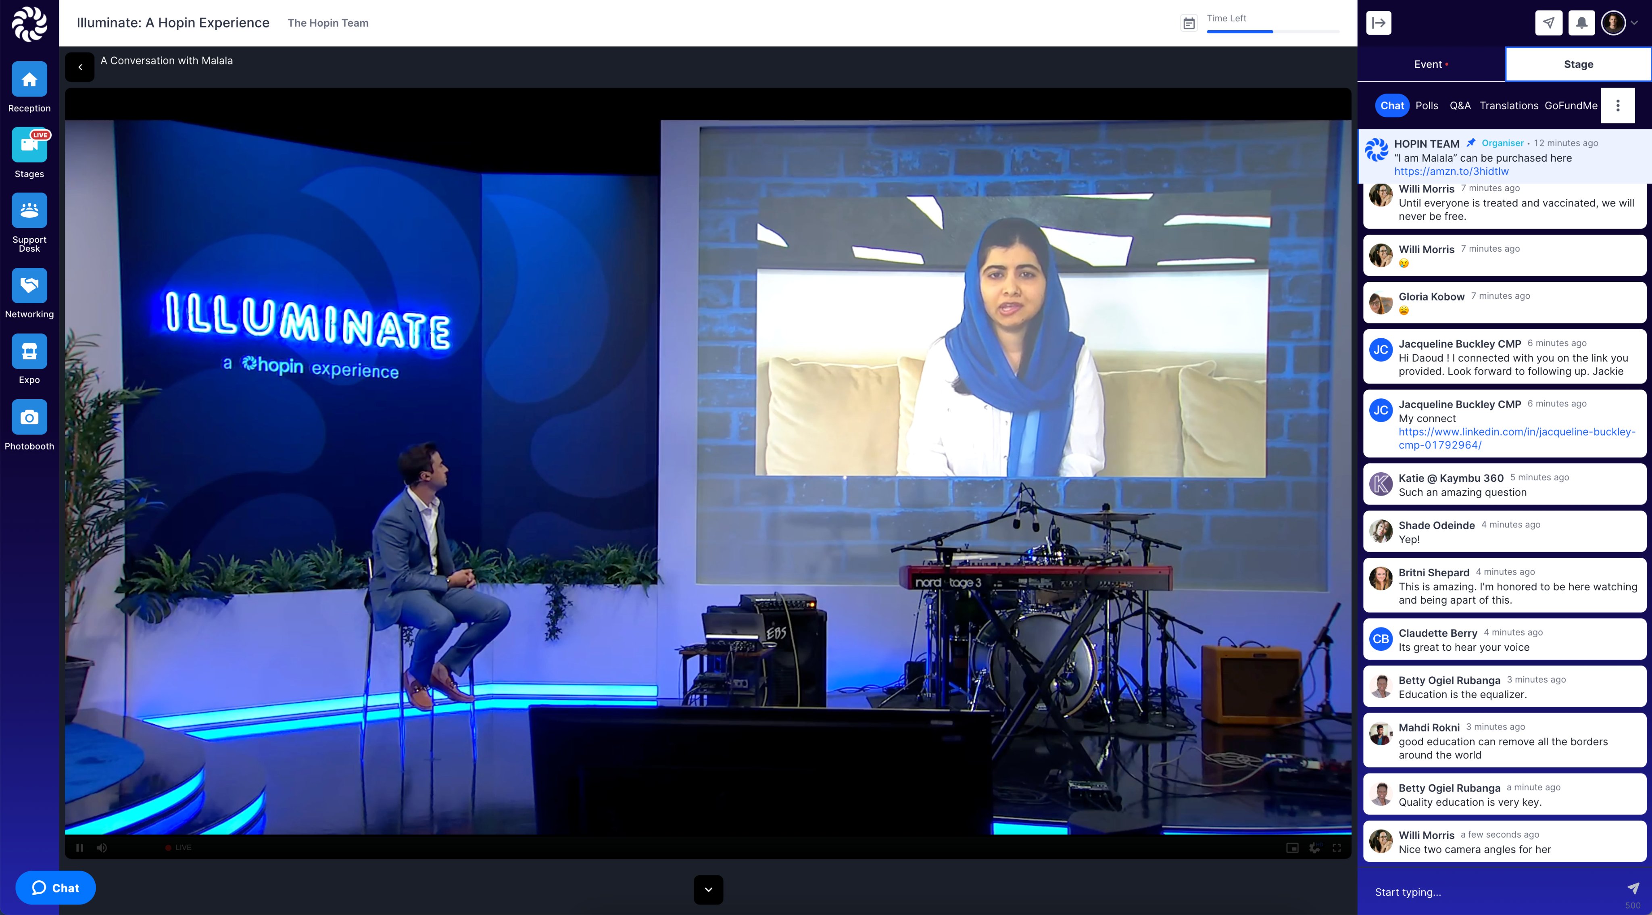Toggle picture-in-picture mode
Image resolution: width=1652 pixels, height=915 pixels.
[1292, 848]
